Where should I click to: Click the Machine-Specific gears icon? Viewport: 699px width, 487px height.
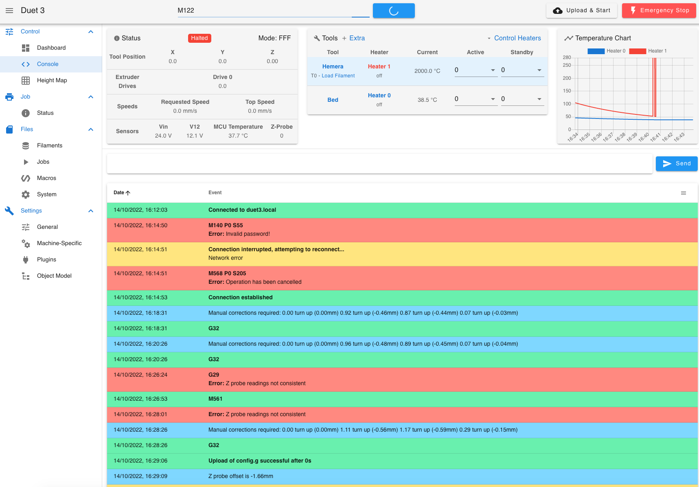[26, 243]
